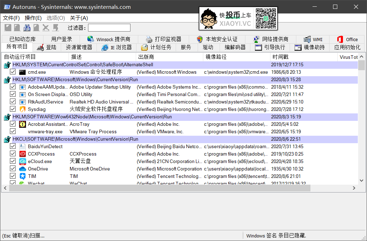
Task: Open the 服务 tab
Action: click(x=186, y=47)
